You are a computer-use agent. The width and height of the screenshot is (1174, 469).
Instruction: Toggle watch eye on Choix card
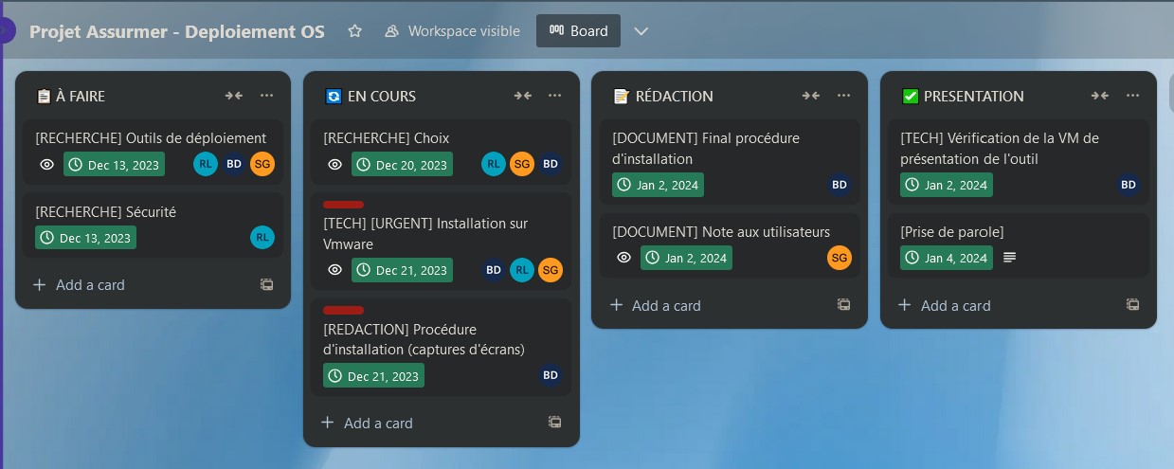tap(334, 164)
